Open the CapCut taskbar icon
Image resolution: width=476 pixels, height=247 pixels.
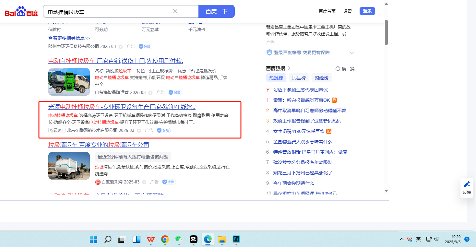point(194,240)
